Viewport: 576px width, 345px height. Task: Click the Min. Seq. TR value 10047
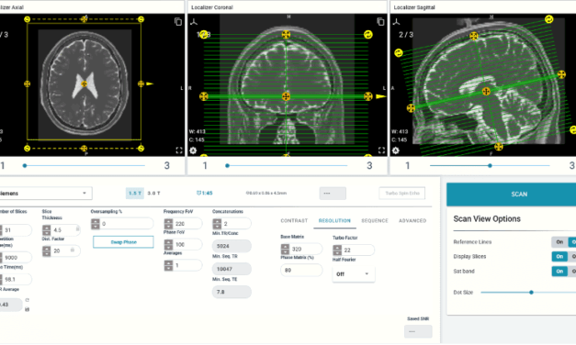(232, 269)
